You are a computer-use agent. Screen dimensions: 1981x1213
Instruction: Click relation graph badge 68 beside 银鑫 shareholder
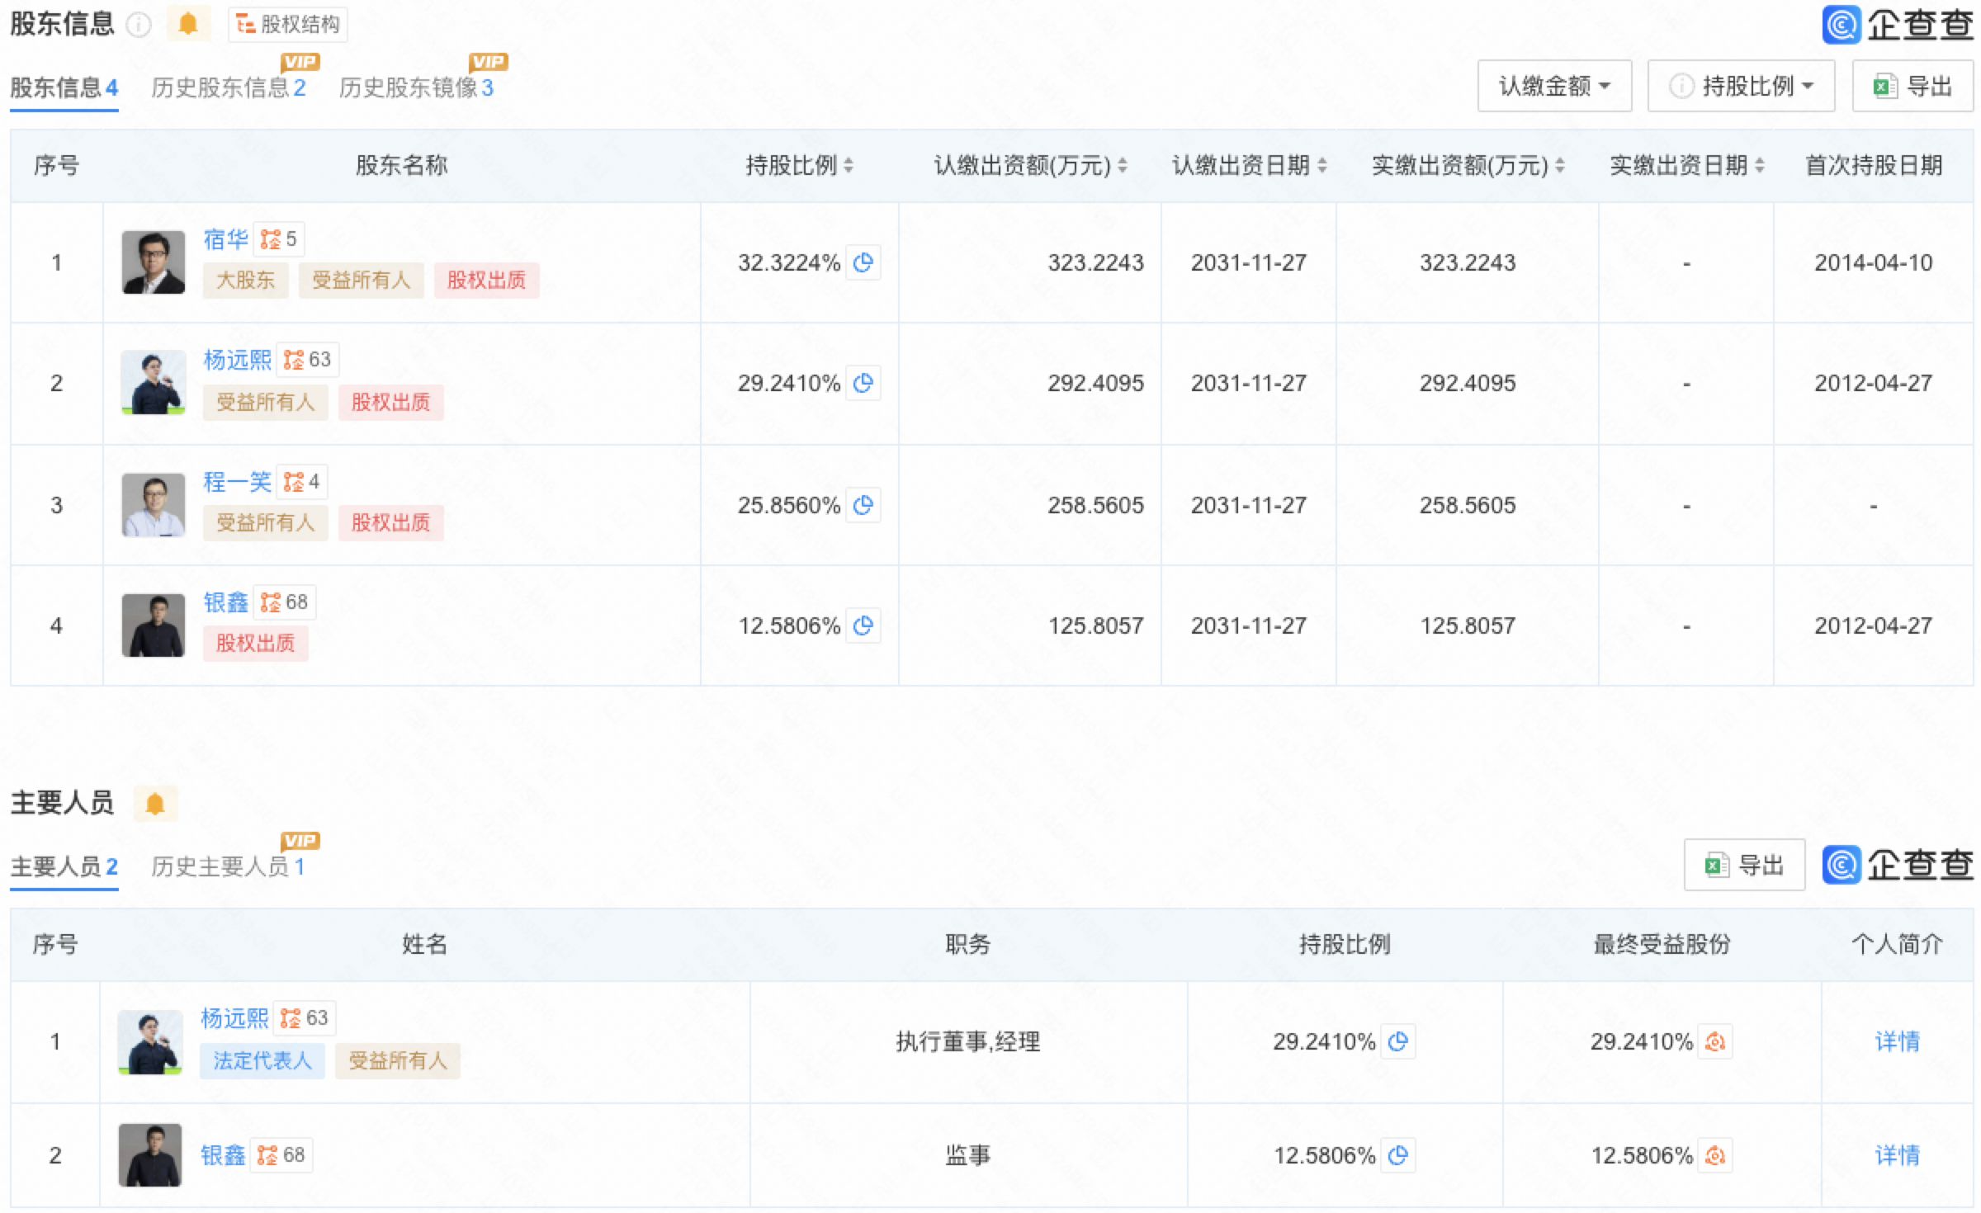pos(284,602)
